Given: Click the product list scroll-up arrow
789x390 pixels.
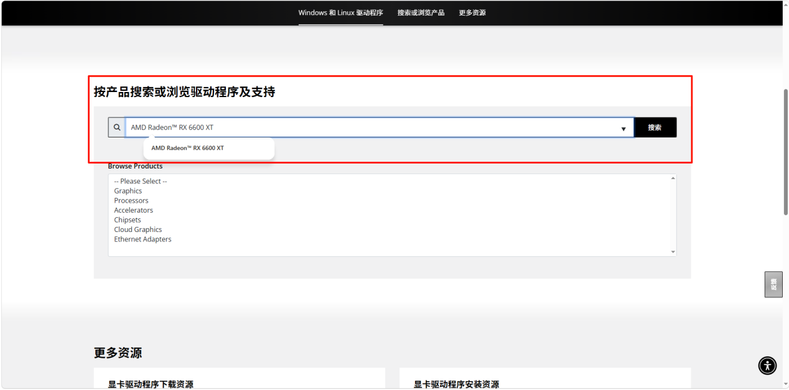Looking at the screenshot, I should (x=673, y=179).
